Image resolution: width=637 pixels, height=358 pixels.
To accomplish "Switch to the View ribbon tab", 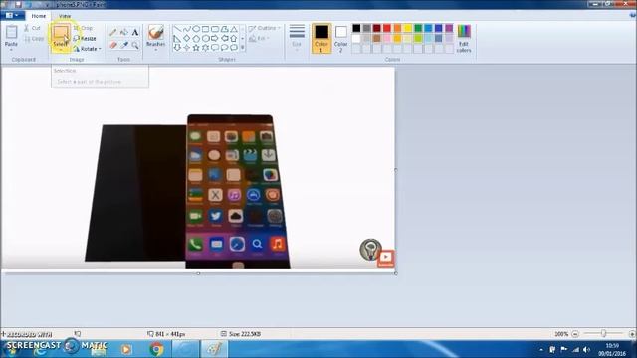I will pyautogui.click(x=65, y=16).
